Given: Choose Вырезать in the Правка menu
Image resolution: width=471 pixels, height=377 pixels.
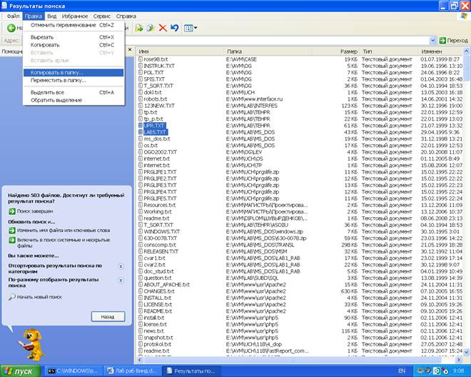Looking at the screenshot, I should point(74,37).
